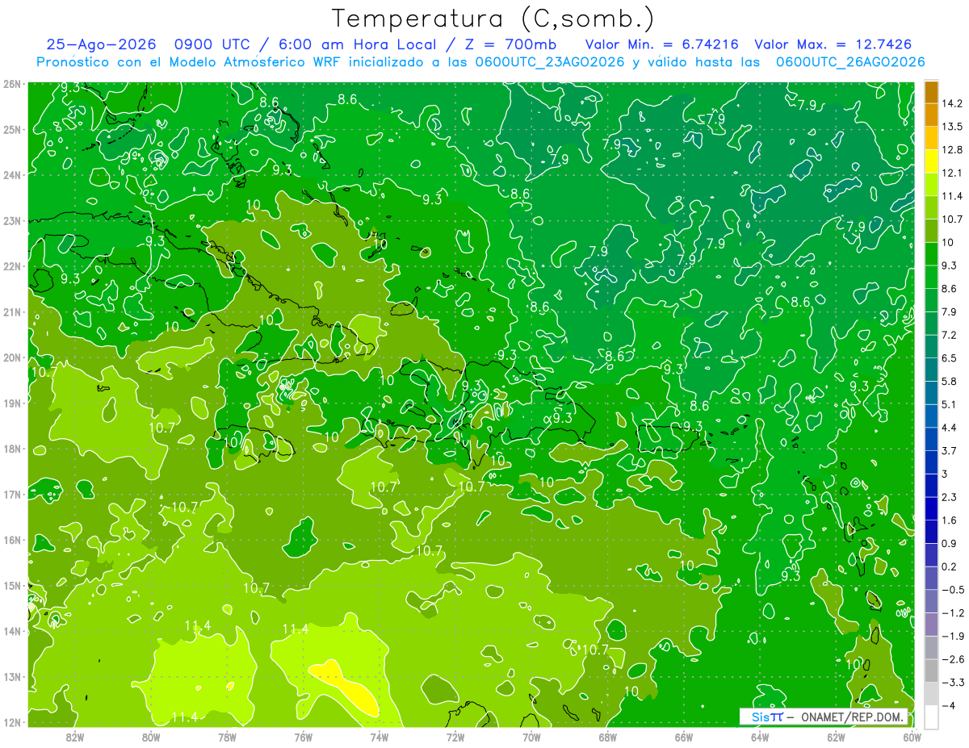Viewport: 969px width, 748px height.
Task: Select the '0600UTC_26AGO2026' valid-until time
Action: pyautogui.click(x=850, y=62)
